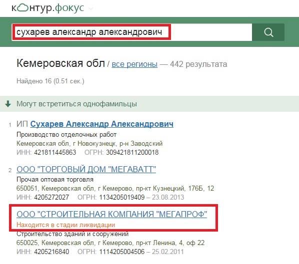This screenshot has height=264, width=299.
Task: Click address with пр-кт Кузнецкий, 176Б, 12
Action: tap(115, 189)
